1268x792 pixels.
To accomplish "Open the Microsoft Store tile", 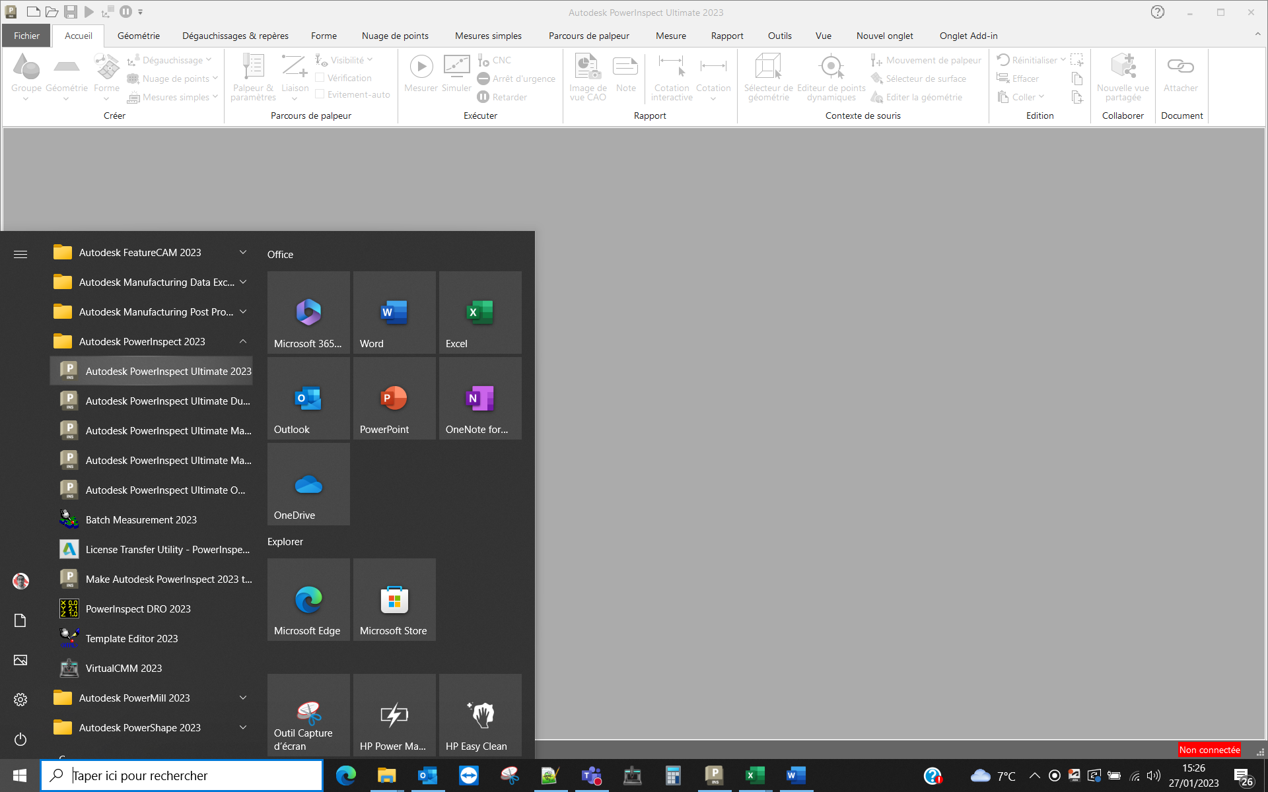I will 394,599.
